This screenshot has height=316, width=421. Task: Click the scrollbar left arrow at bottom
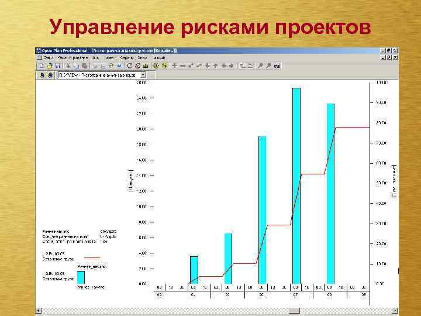coord(39,311)
